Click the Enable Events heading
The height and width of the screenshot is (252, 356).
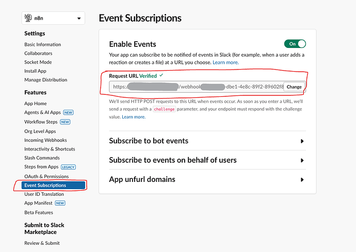(133, 44)
